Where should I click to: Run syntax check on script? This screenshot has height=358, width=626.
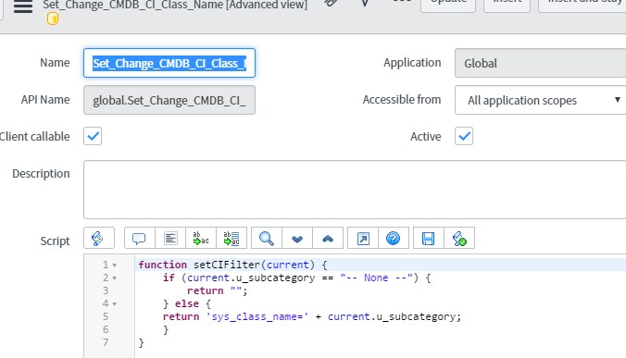point(459,238)
